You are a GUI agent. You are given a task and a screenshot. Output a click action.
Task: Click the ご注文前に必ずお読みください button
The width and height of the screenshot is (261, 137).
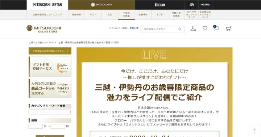click(50, 51)
